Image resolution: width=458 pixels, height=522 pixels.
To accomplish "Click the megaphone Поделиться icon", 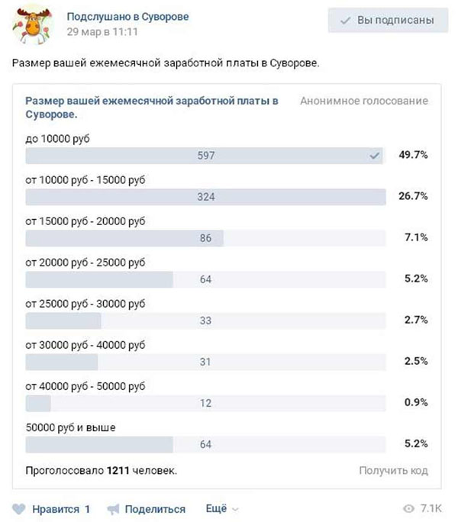I will 114,509.
